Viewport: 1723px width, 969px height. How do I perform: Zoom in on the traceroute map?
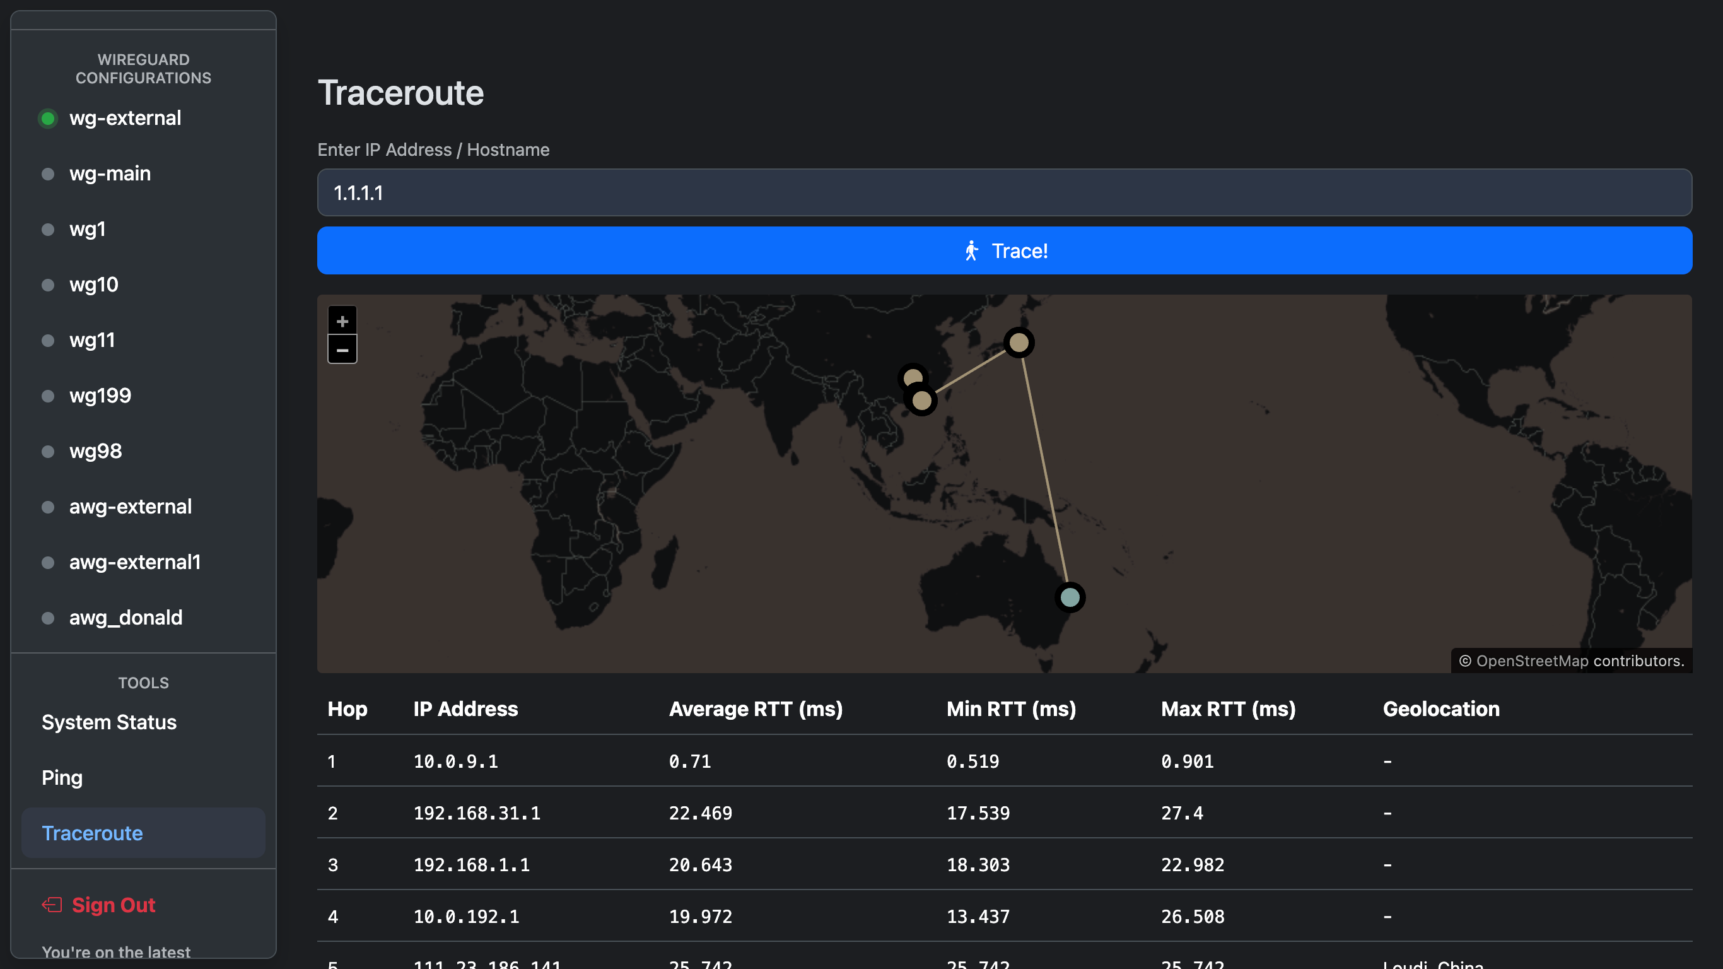(x=342, y=321)
